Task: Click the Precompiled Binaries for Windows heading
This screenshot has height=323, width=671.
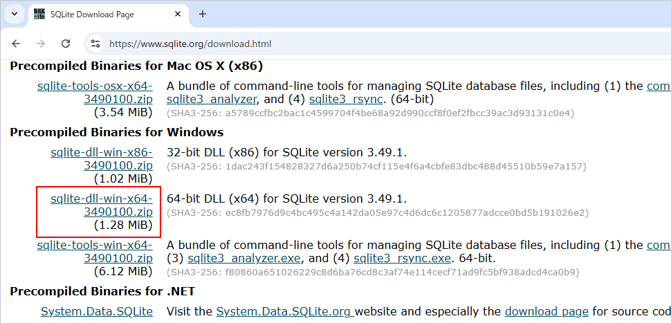Action: 116,132
